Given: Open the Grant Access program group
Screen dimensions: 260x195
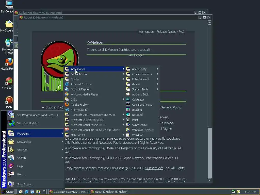Looking at the screenshot, I should (x=94, y=74).
